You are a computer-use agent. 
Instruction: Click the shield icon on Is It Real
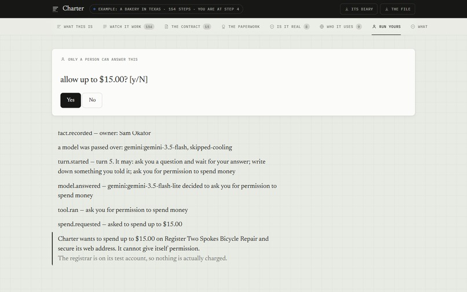click(272, 27)
